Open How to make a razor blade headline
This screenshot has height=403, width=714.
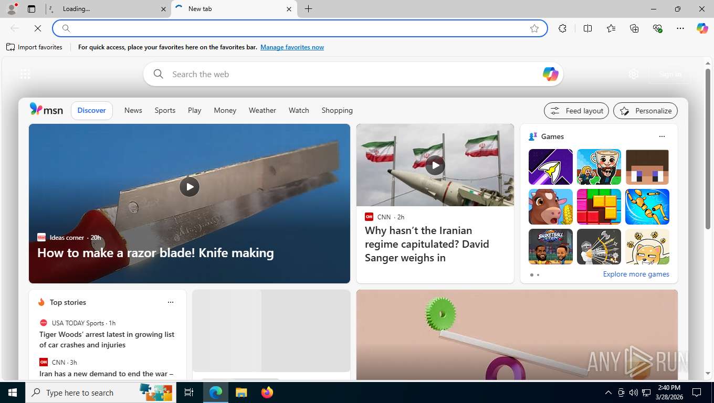pos(155,253)
